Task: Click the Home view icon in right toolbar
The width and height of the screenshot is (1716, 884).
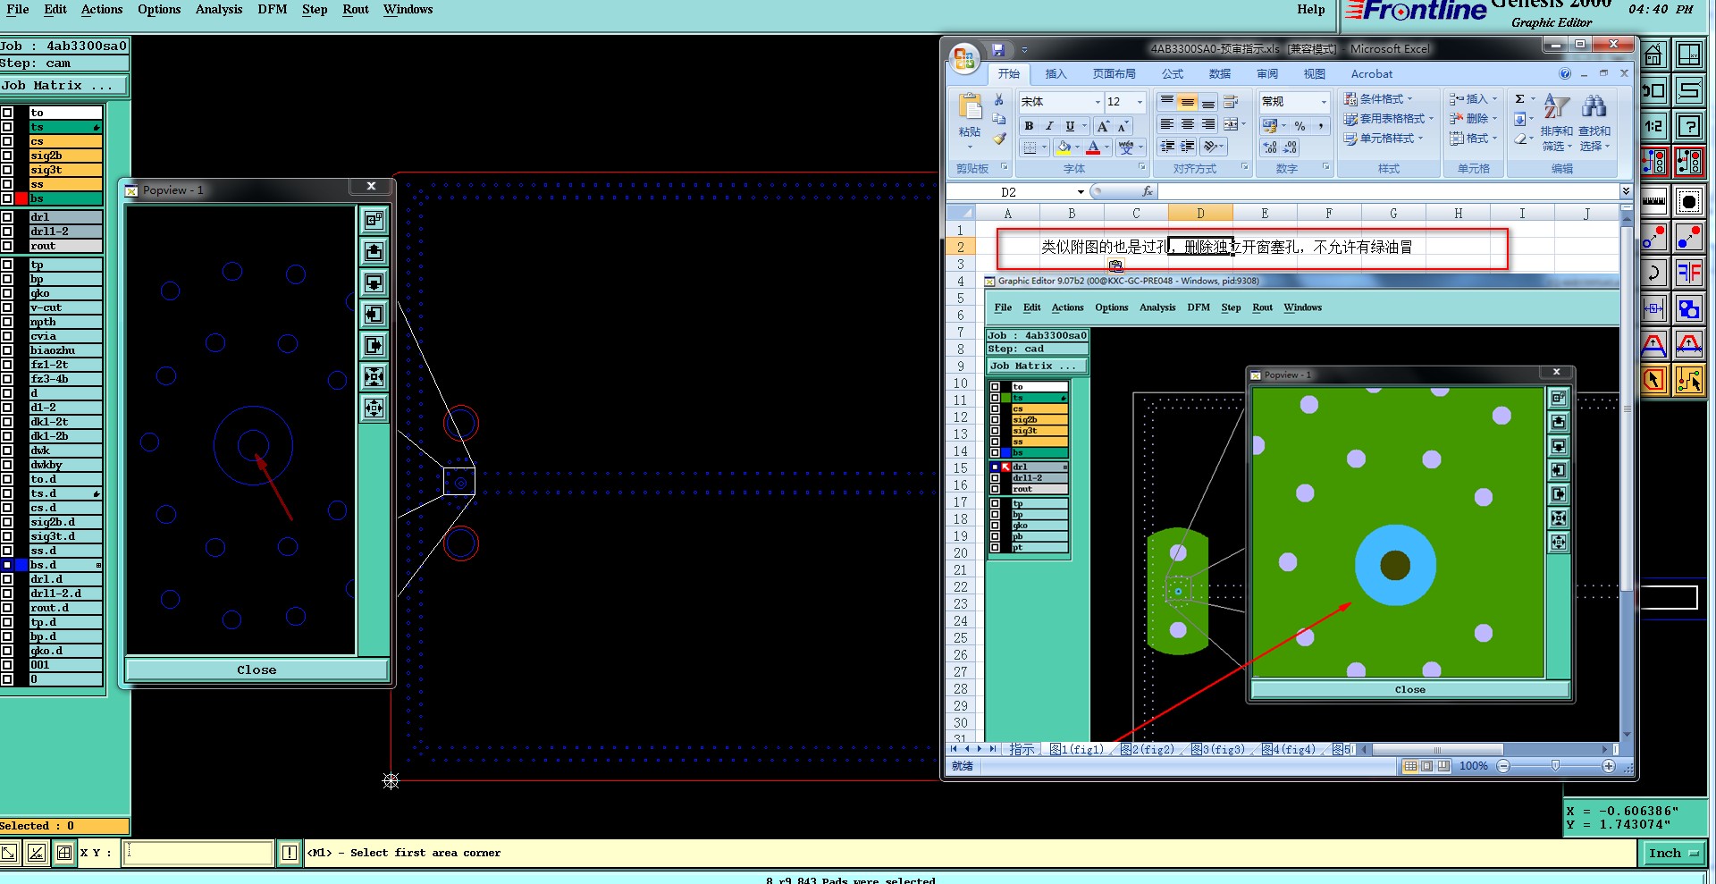Action: point(1653,55)
